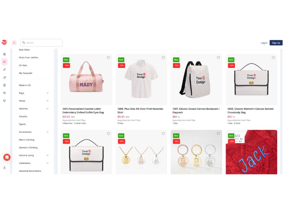Favorite the Duffel Gym Bag with heart
Image resolution: width=283 pixels, height=212 pixels.
(x=108, y=58)
